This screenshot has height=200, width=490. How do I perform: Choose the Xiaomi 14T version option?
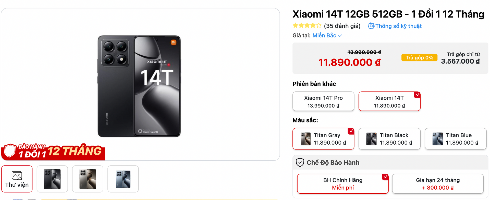pyautogui.click(x=389, y=102)
